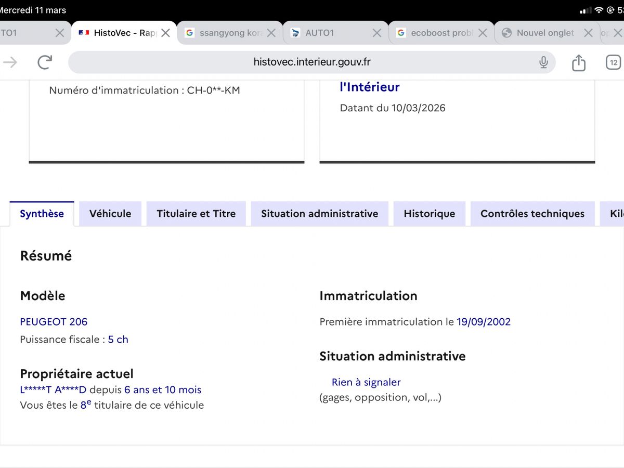Image resolution: width=624 pixels, height=468 pixels.
Task: Tap the Wi-Fi icon in status bar
Action: click(599, 10)
